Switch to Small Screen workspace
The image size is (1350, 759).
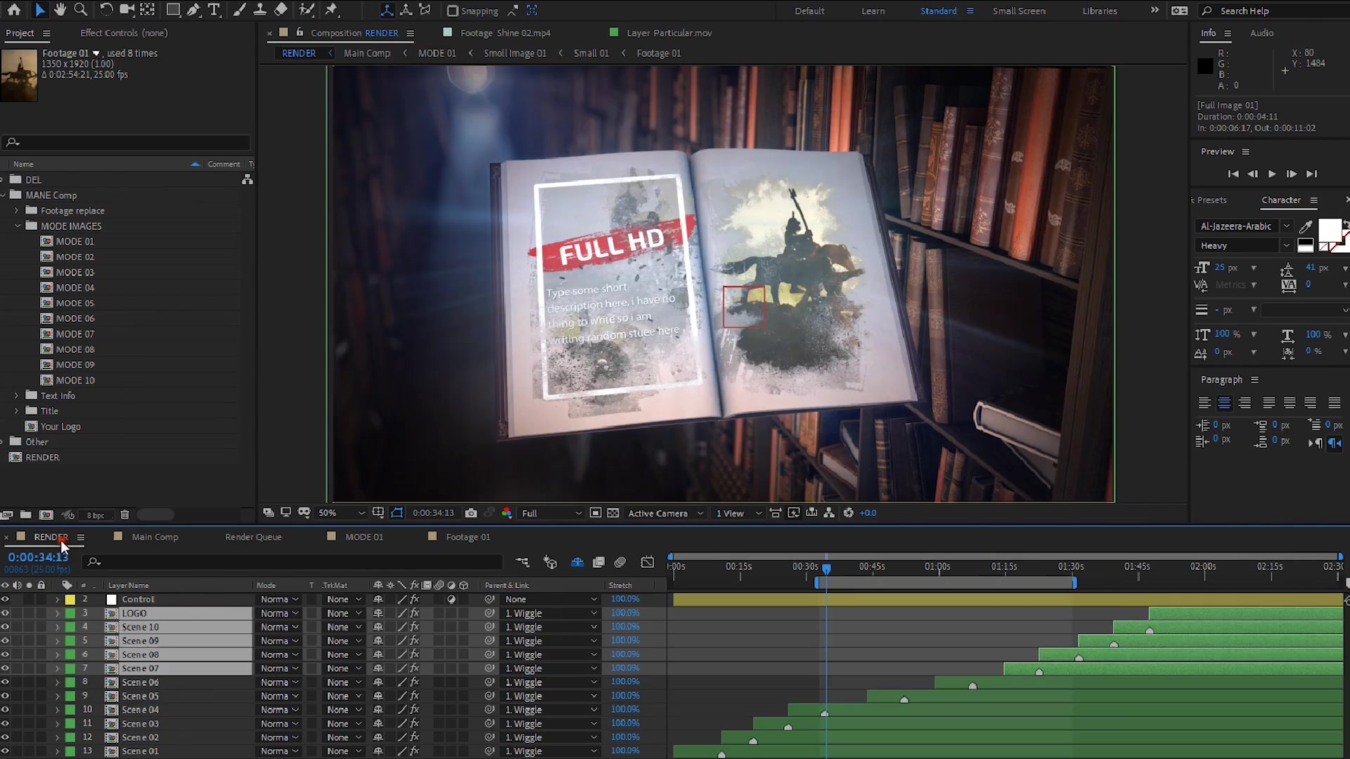pyautogui.click(x=1018, y=11)
